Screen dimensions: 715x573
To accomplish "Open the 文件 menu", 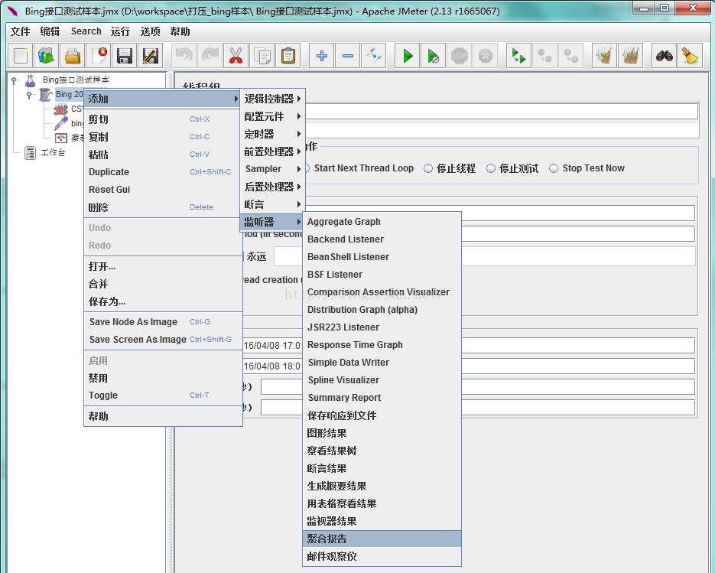I will coord(20,31).
